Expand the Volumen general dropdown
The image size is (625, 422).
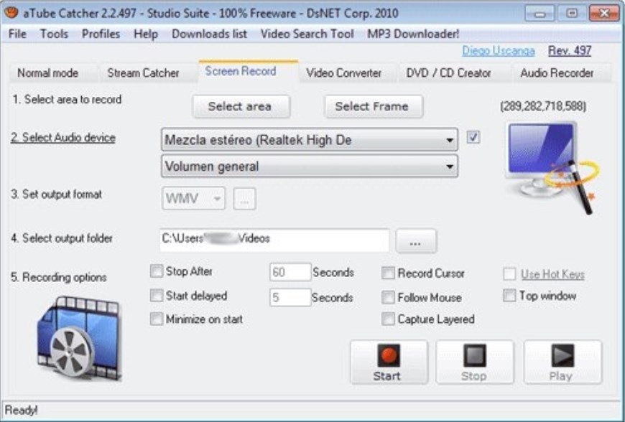(310, 166)
